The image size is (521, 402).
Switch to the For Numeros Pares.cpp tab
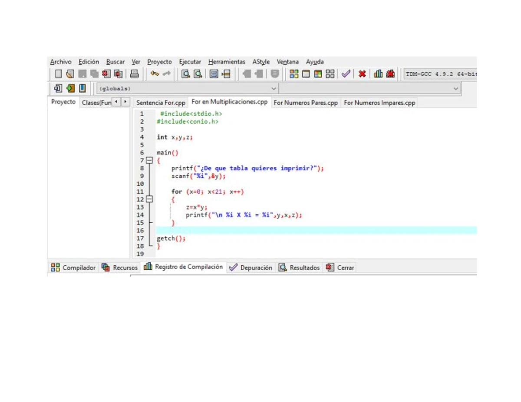306,103
